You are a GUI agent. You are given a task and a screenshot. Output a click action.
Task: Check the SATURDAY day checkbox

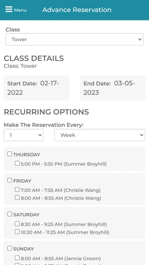10,214
